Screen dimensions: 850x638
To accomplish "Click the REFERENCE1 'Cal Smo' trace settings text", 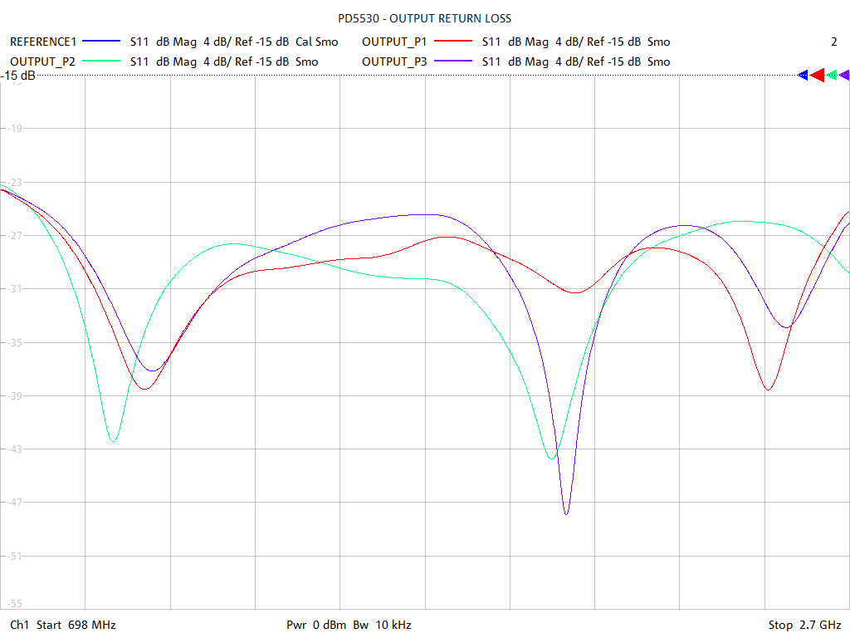I will click(x=316, y=42).
